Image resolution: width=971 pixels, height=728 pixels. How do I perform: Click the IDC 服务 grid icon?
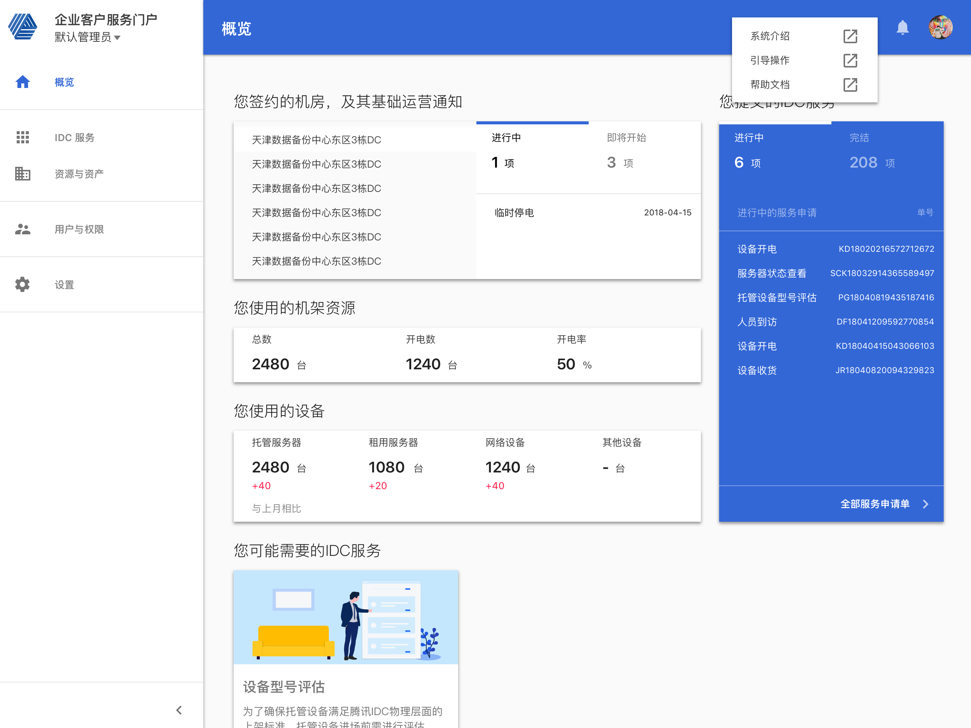tap(22, 137)
